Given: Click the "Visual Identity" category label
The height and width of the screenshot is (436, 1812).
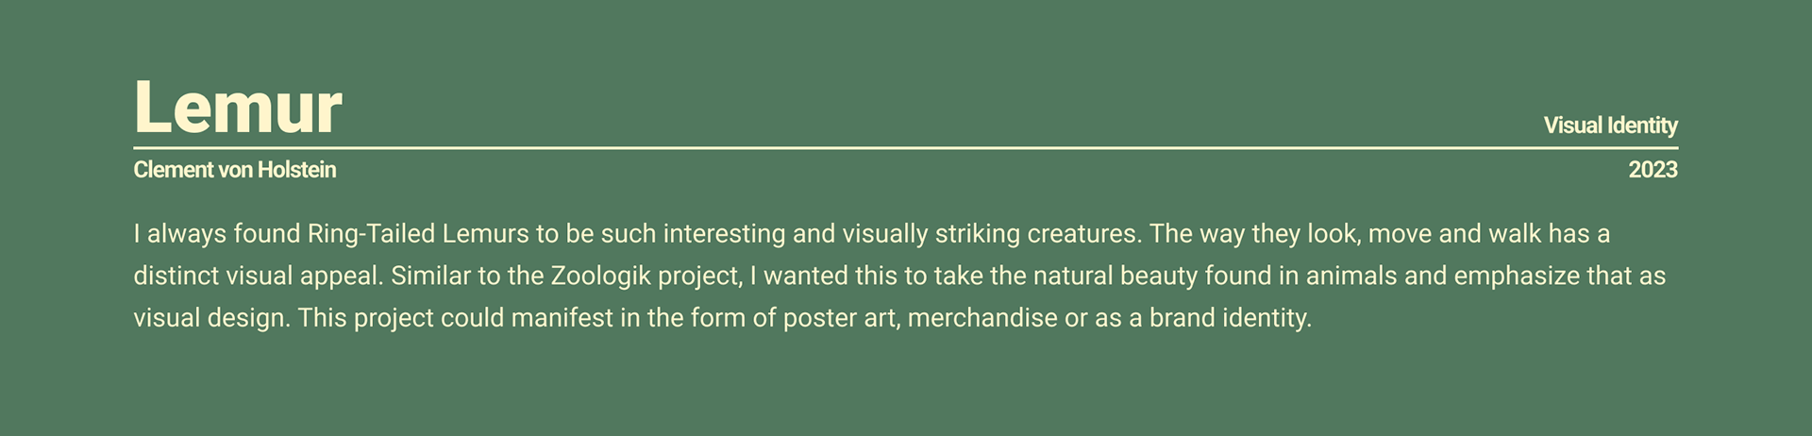Looking at the screenshot, I should click(1610, 126).
